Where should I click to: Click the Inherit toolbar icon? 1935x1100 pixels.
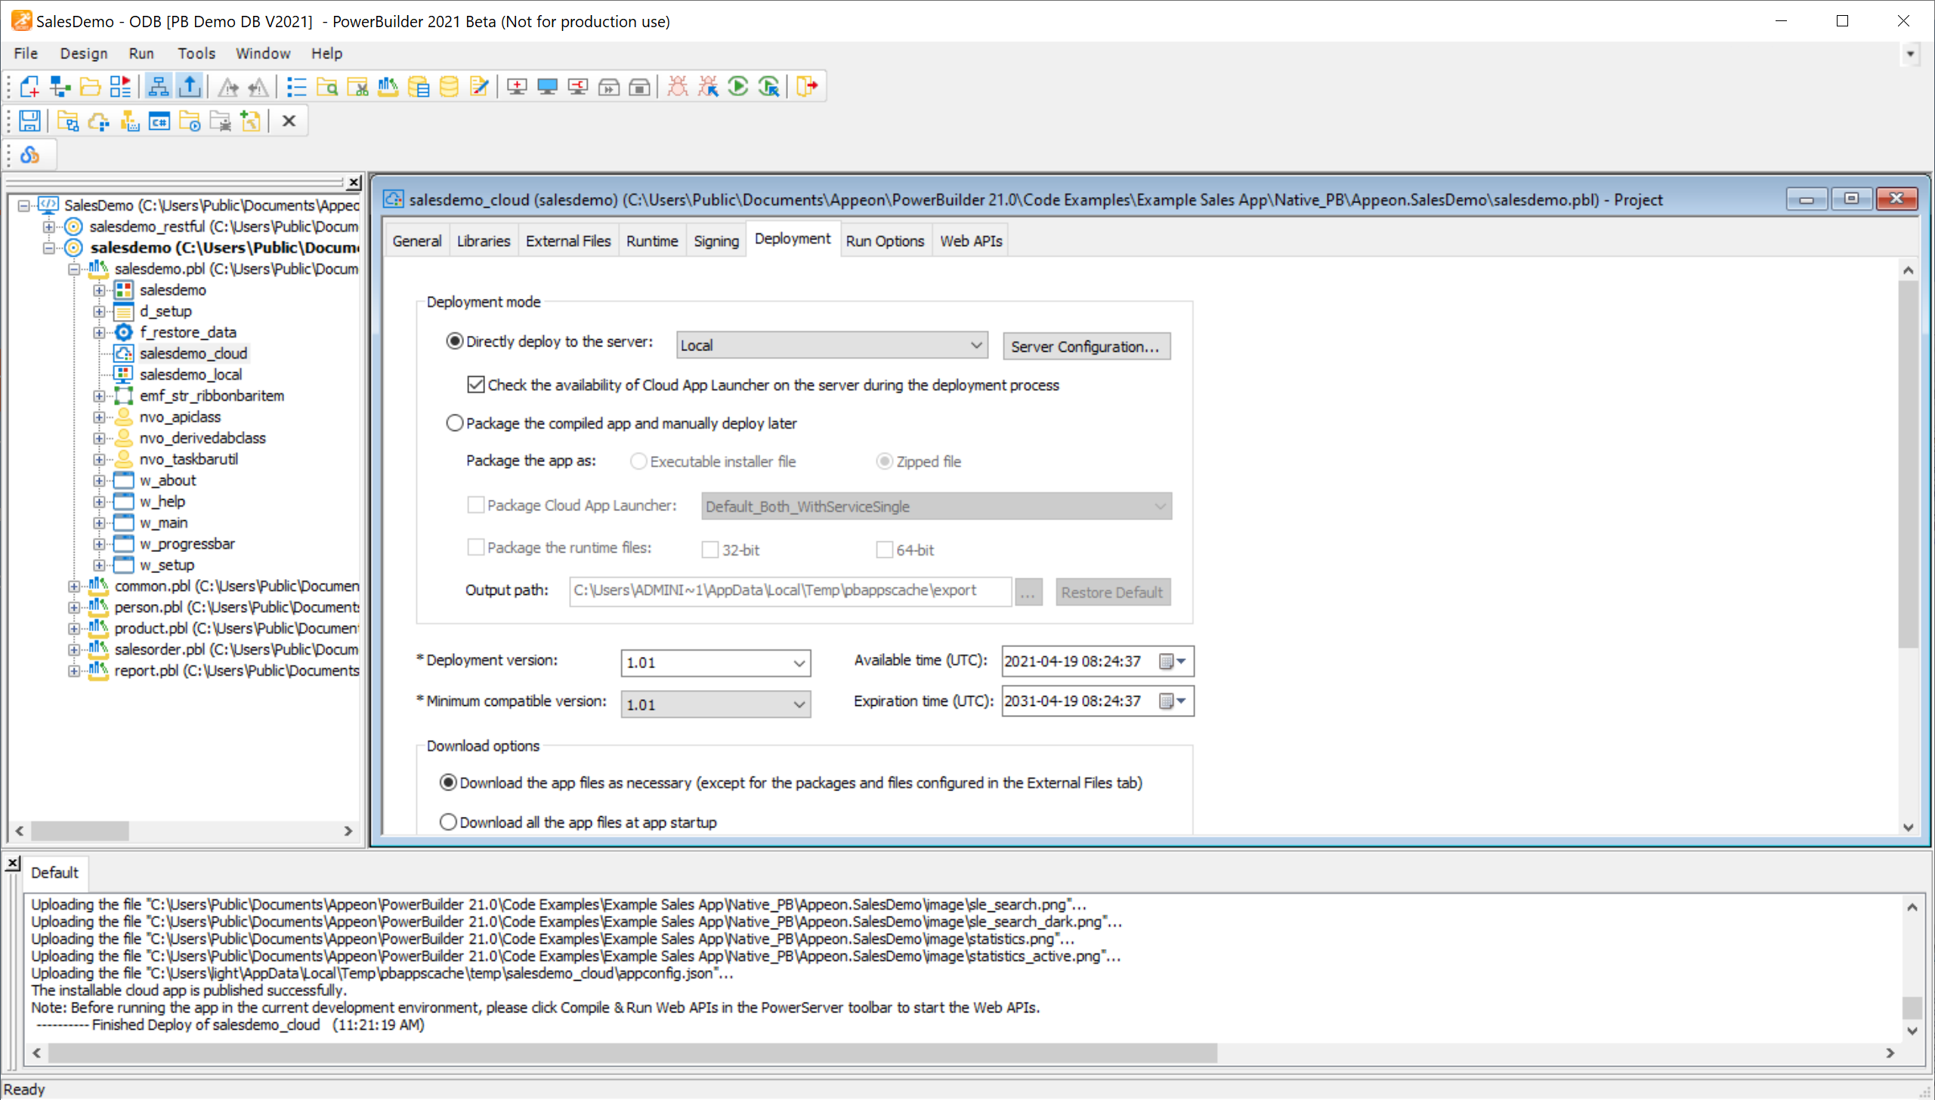point(60,86)
